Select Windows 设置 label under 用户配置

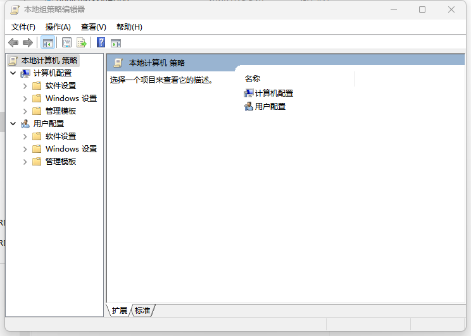[x=71, y=149]
